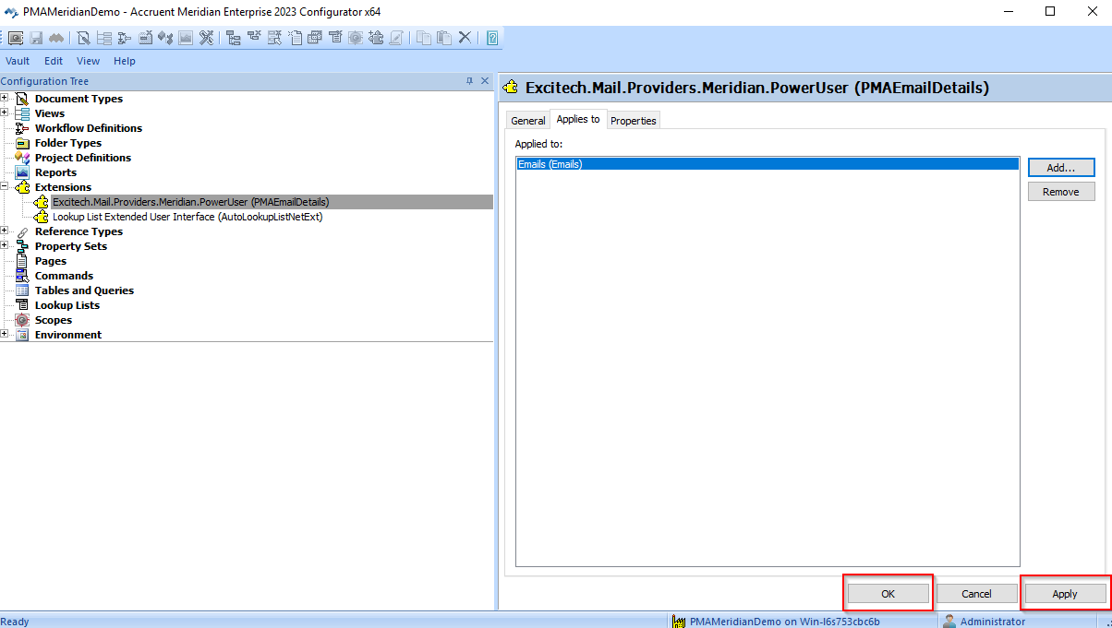Click the Remove button

click(x=1061, y=192)
